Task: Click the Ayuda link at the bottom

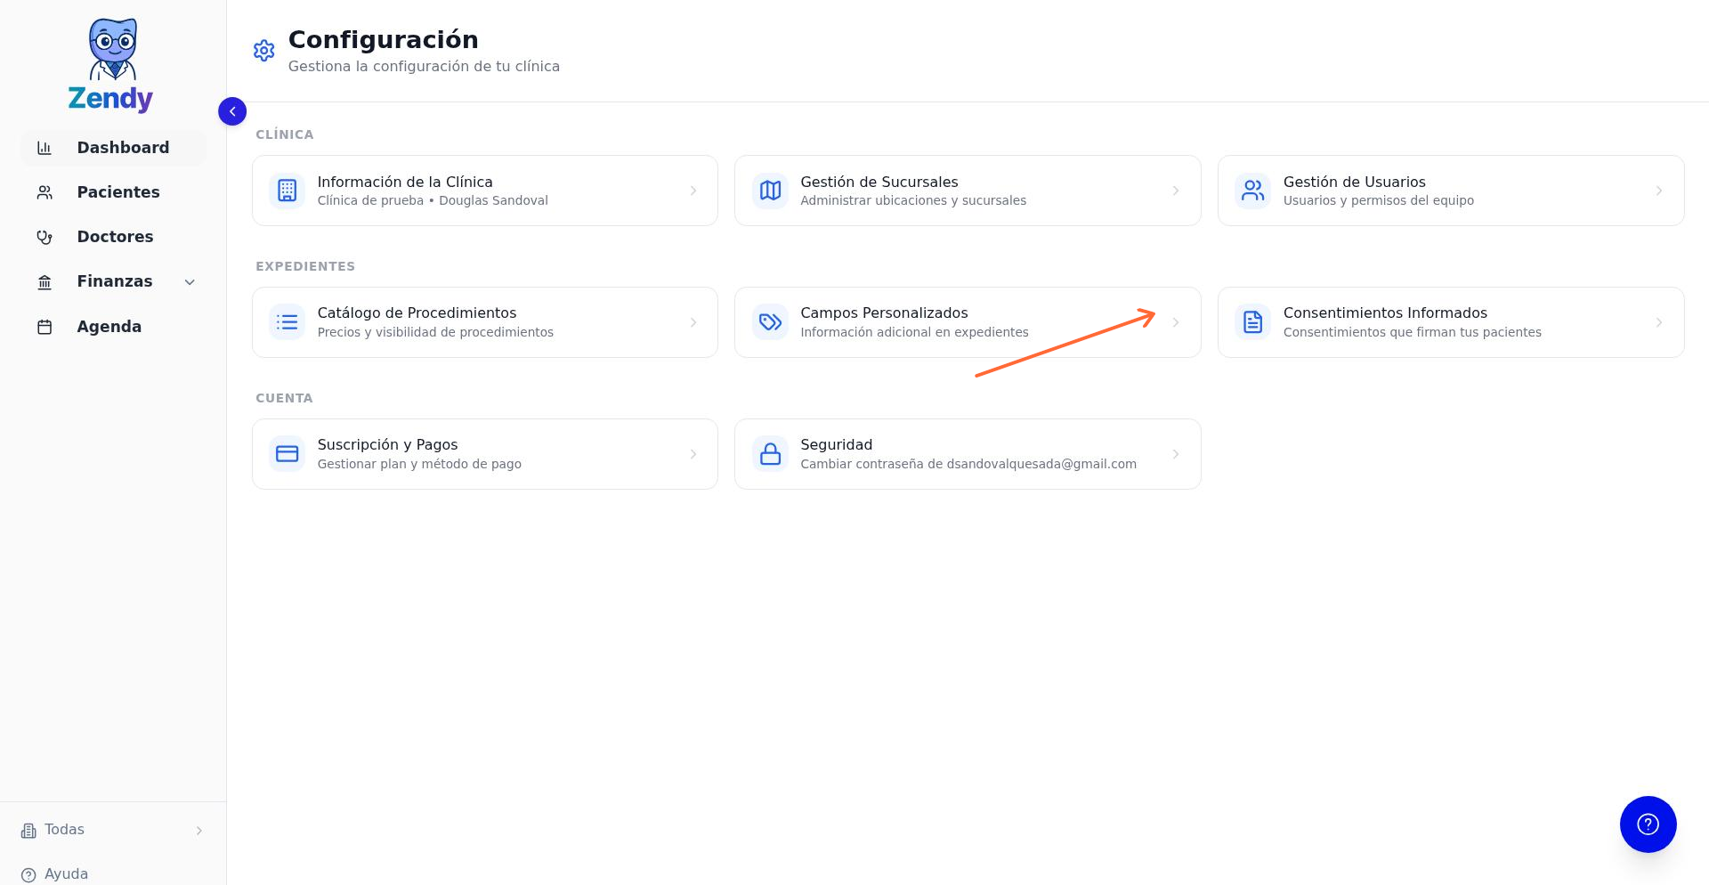Action: pos(66,873)
